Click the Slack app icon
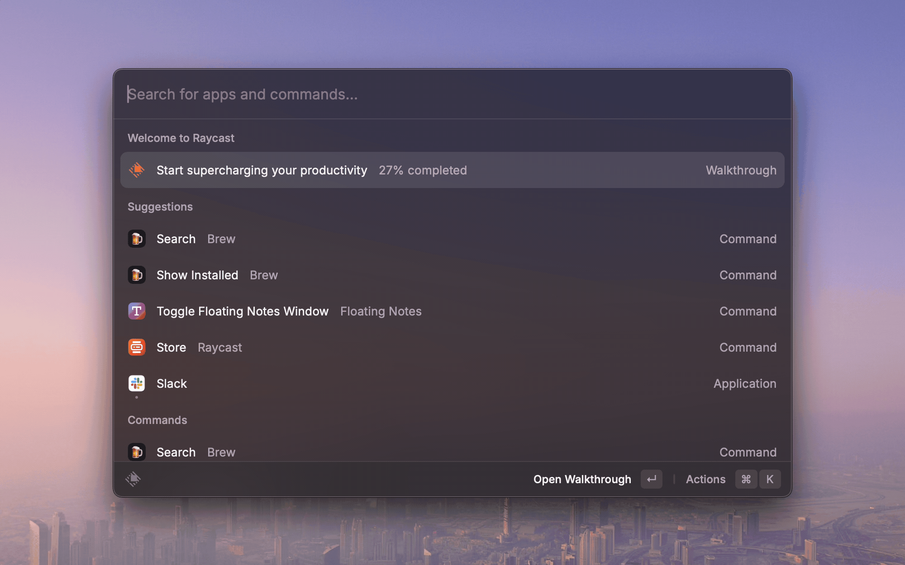 pyautogui.click(x=137, y=383)
